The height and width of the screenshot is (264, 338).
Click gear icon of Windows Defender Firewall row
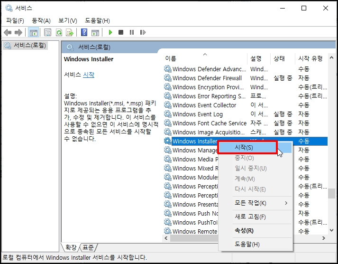pos(167,78)
